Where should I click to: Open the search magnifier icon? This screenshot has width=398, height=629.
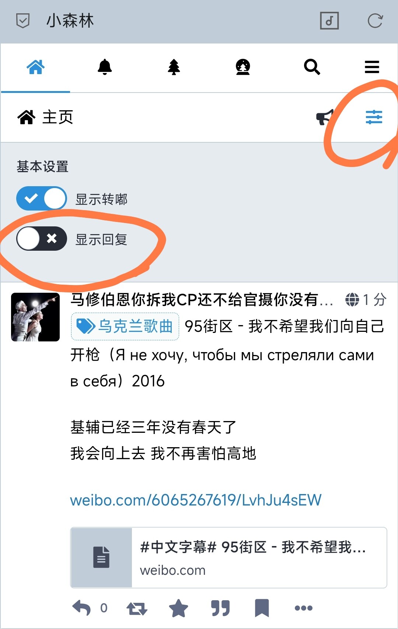pos(312,67)
